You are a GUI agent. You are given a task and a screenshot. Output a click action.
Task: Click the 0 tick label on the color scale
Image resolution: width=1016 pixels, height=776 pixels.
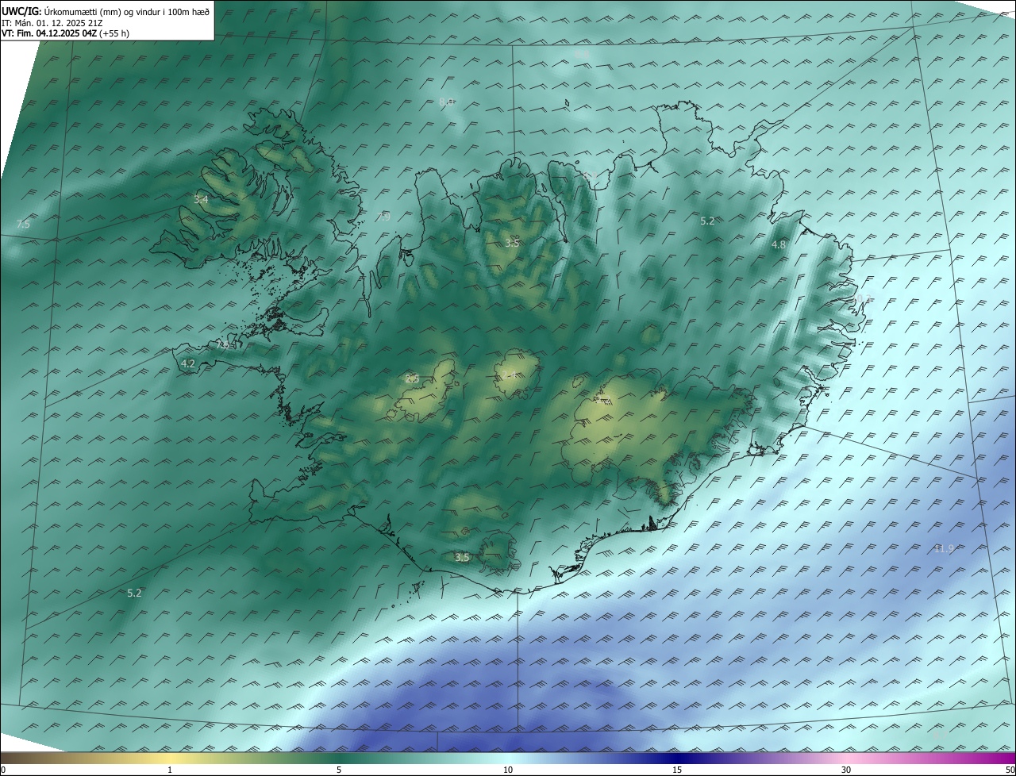[3, 770]
